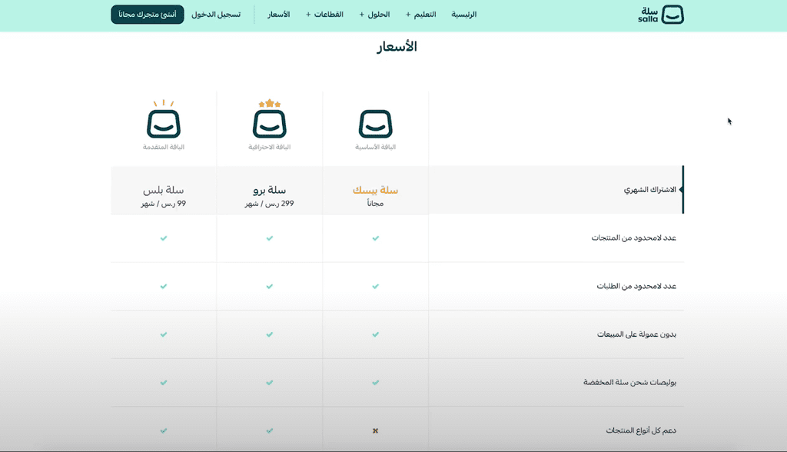Click the discounted shipping checkmark under Salla Plus
This screenshot has width=787, height=452.
[164, 383]
